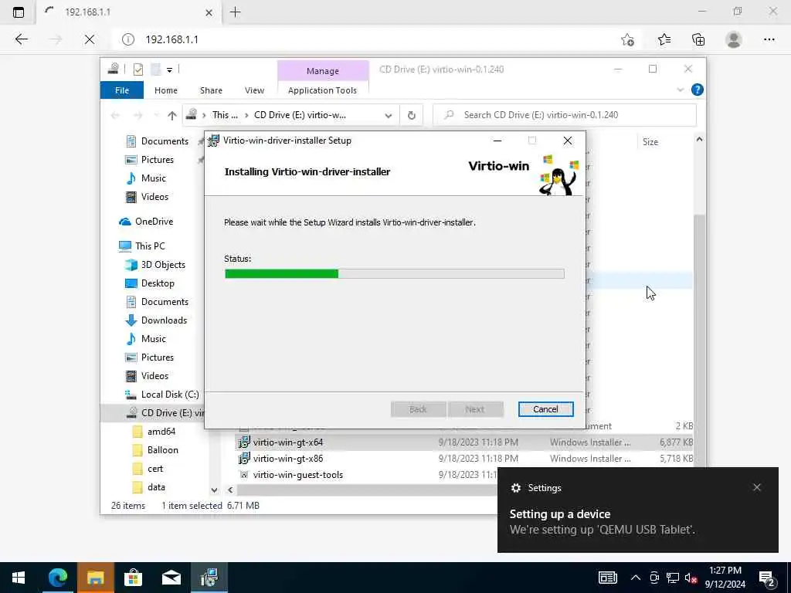Click navigation pane scroll down arrow
791x593 pixels.
215,490
